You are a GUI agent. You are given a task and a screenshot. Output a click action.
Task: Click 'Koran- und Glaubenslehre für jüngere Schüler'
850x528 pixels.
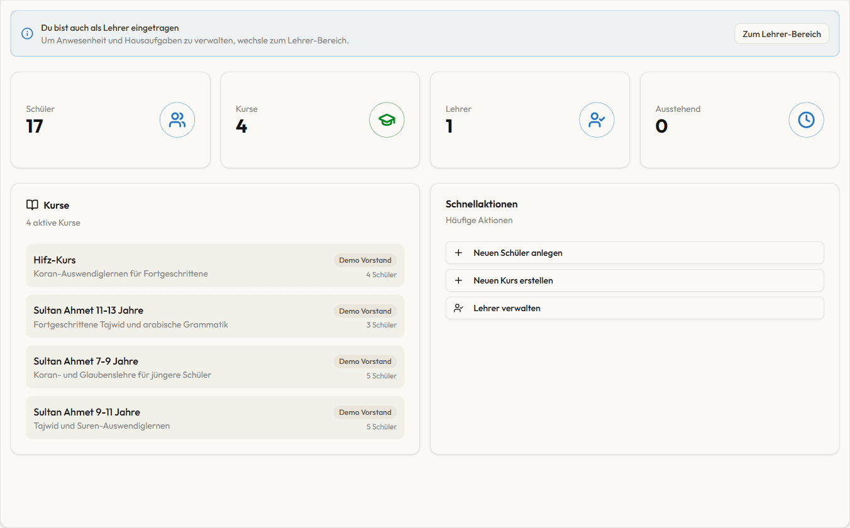(123, 375)
